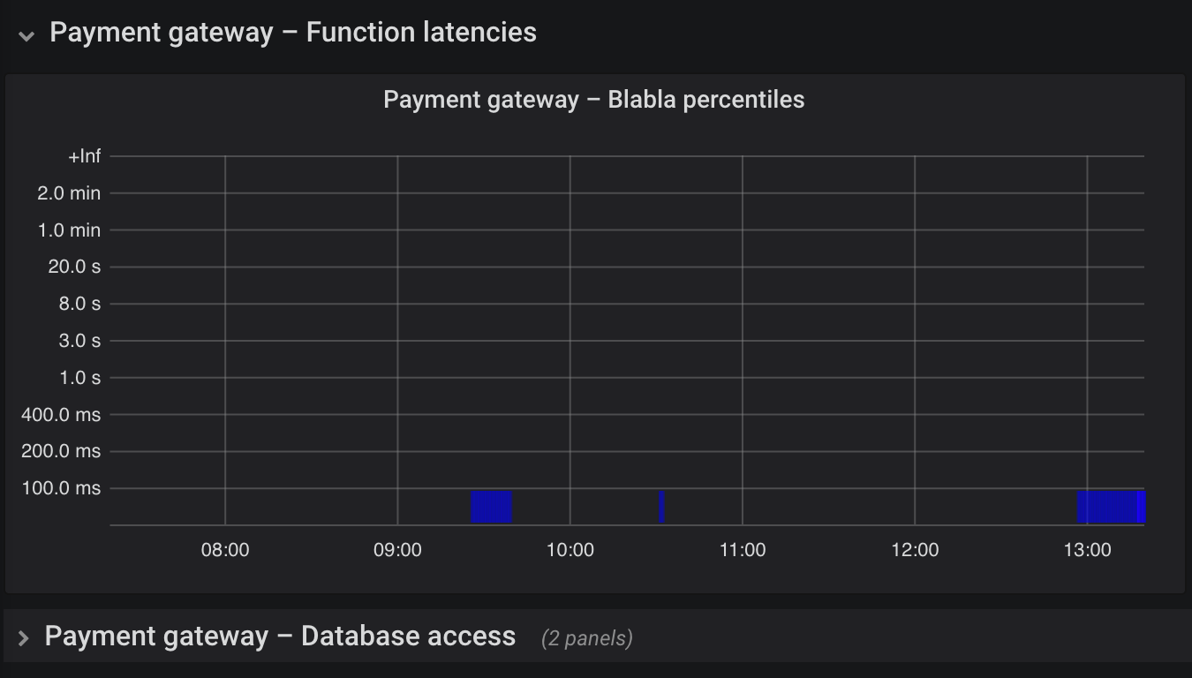Click the row title Payment gateway – Function latencies

292,32
